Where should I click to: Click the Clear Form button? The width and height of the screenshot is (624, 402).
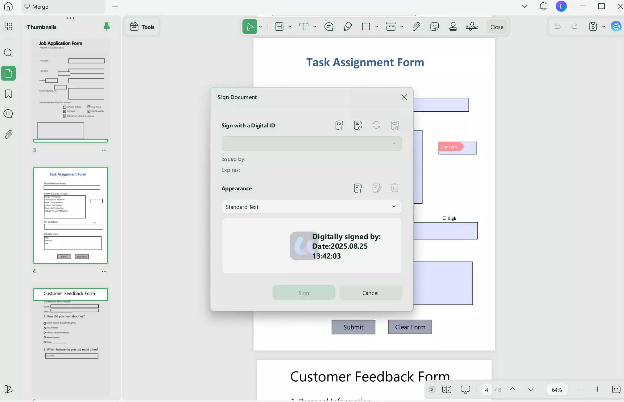point(410,327)
